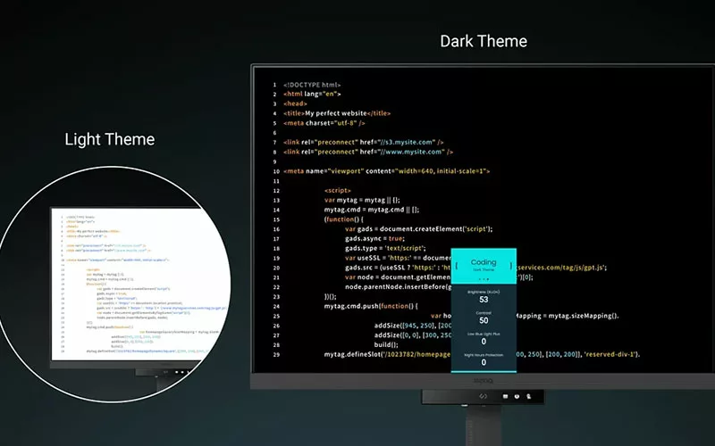Click the first icon right of coding hotkey
Screen dimensions: 715x446
pyautogui.click(x=507, y=395)
